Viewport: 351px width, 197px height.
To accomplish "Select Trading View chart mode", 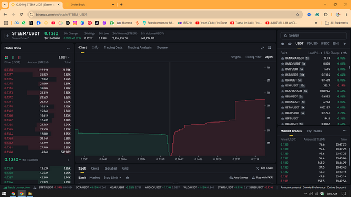I will tap(253, 57).
